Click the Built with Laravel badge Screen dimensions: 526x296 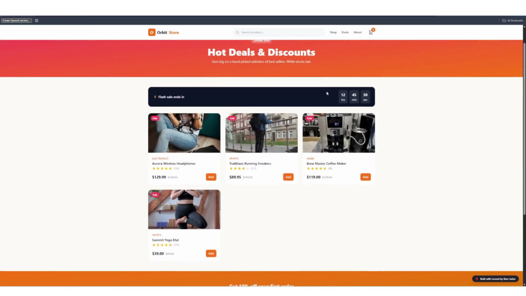[x=495, y=279]
